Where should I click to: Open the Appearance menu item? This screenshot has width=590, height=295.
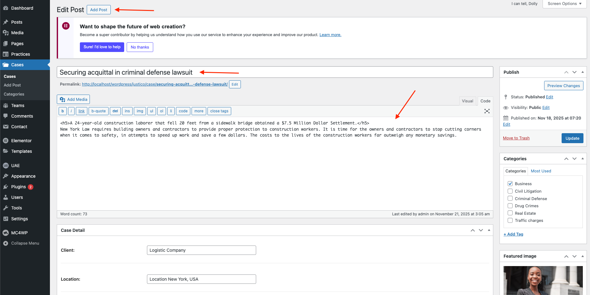(23, 176)
